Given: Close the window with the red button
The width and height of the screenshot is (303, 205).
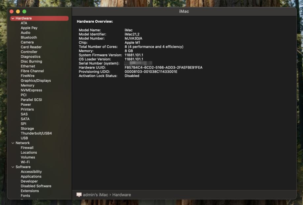Looking at the screenshot, I should [12, 12].
